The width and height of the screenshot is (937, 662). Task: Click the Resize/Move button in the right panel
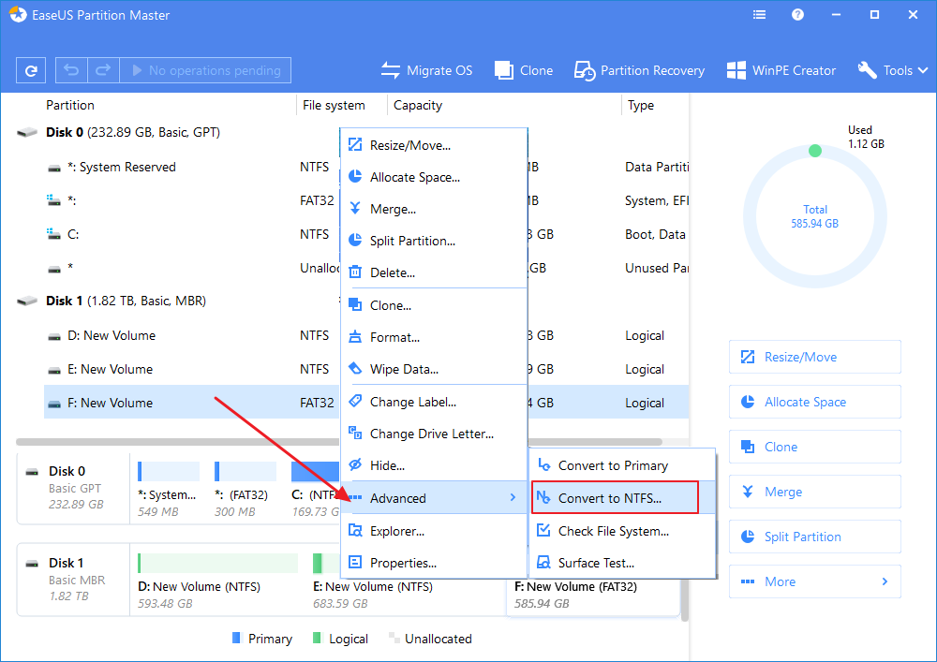coord(814,357)
